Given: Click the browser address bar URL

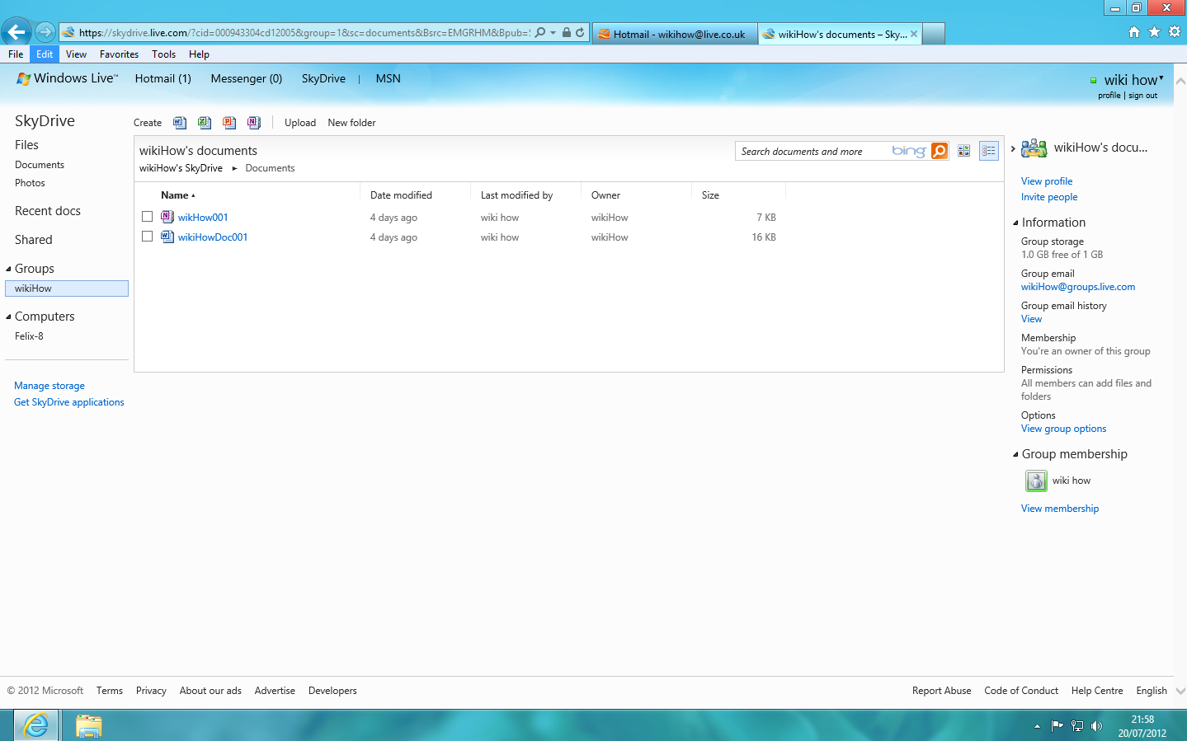Looking at the screenshot, I should pos(304,33).
